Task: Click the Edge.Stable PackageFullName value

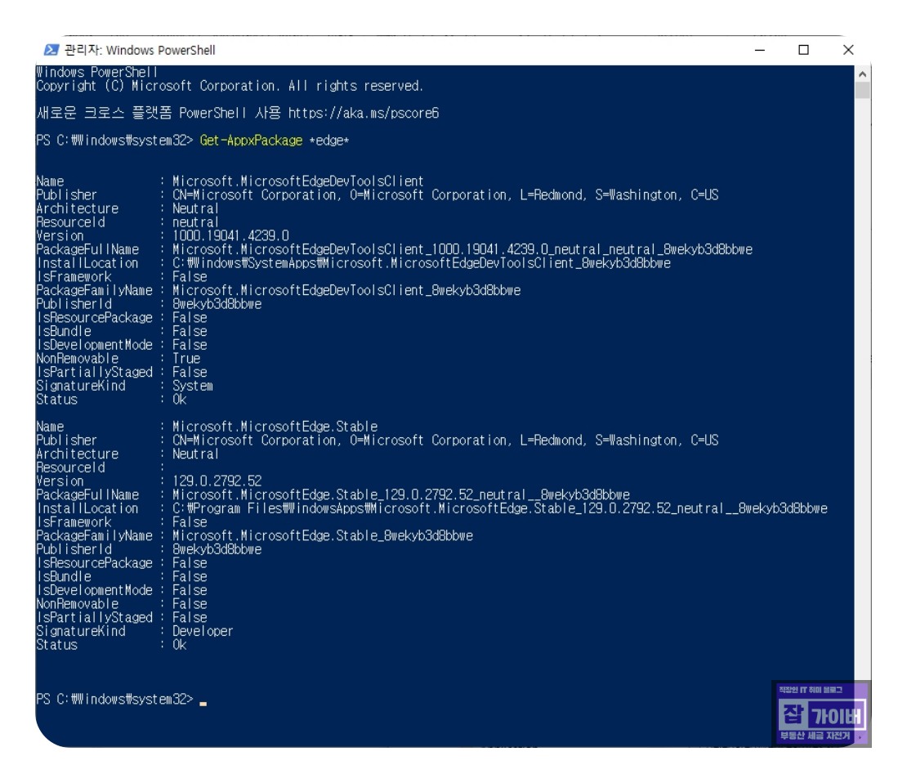Action: pyautogui.click(x=401, y=494)
